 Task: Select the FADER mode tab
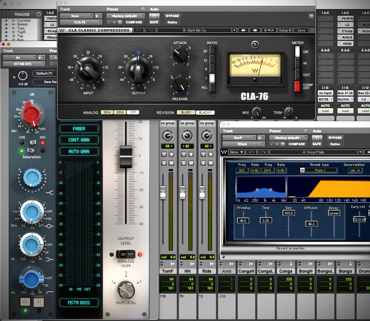[x=79, y=128]
